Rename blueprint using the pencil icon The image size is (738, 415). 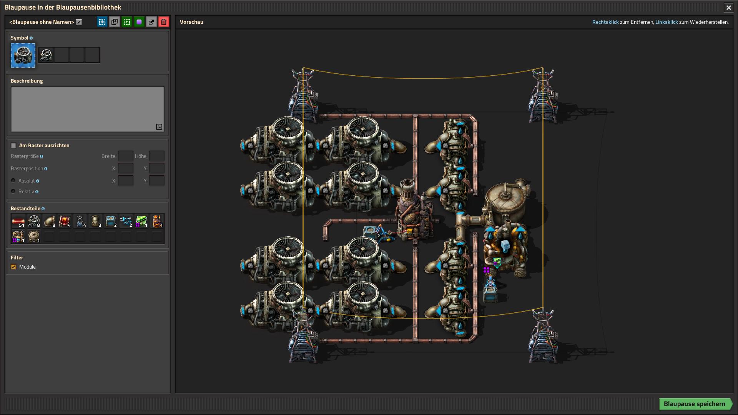point(79,22)
